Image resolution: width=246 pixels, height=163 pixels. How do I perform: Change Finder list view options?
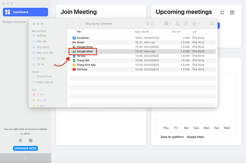click(149, 23)
